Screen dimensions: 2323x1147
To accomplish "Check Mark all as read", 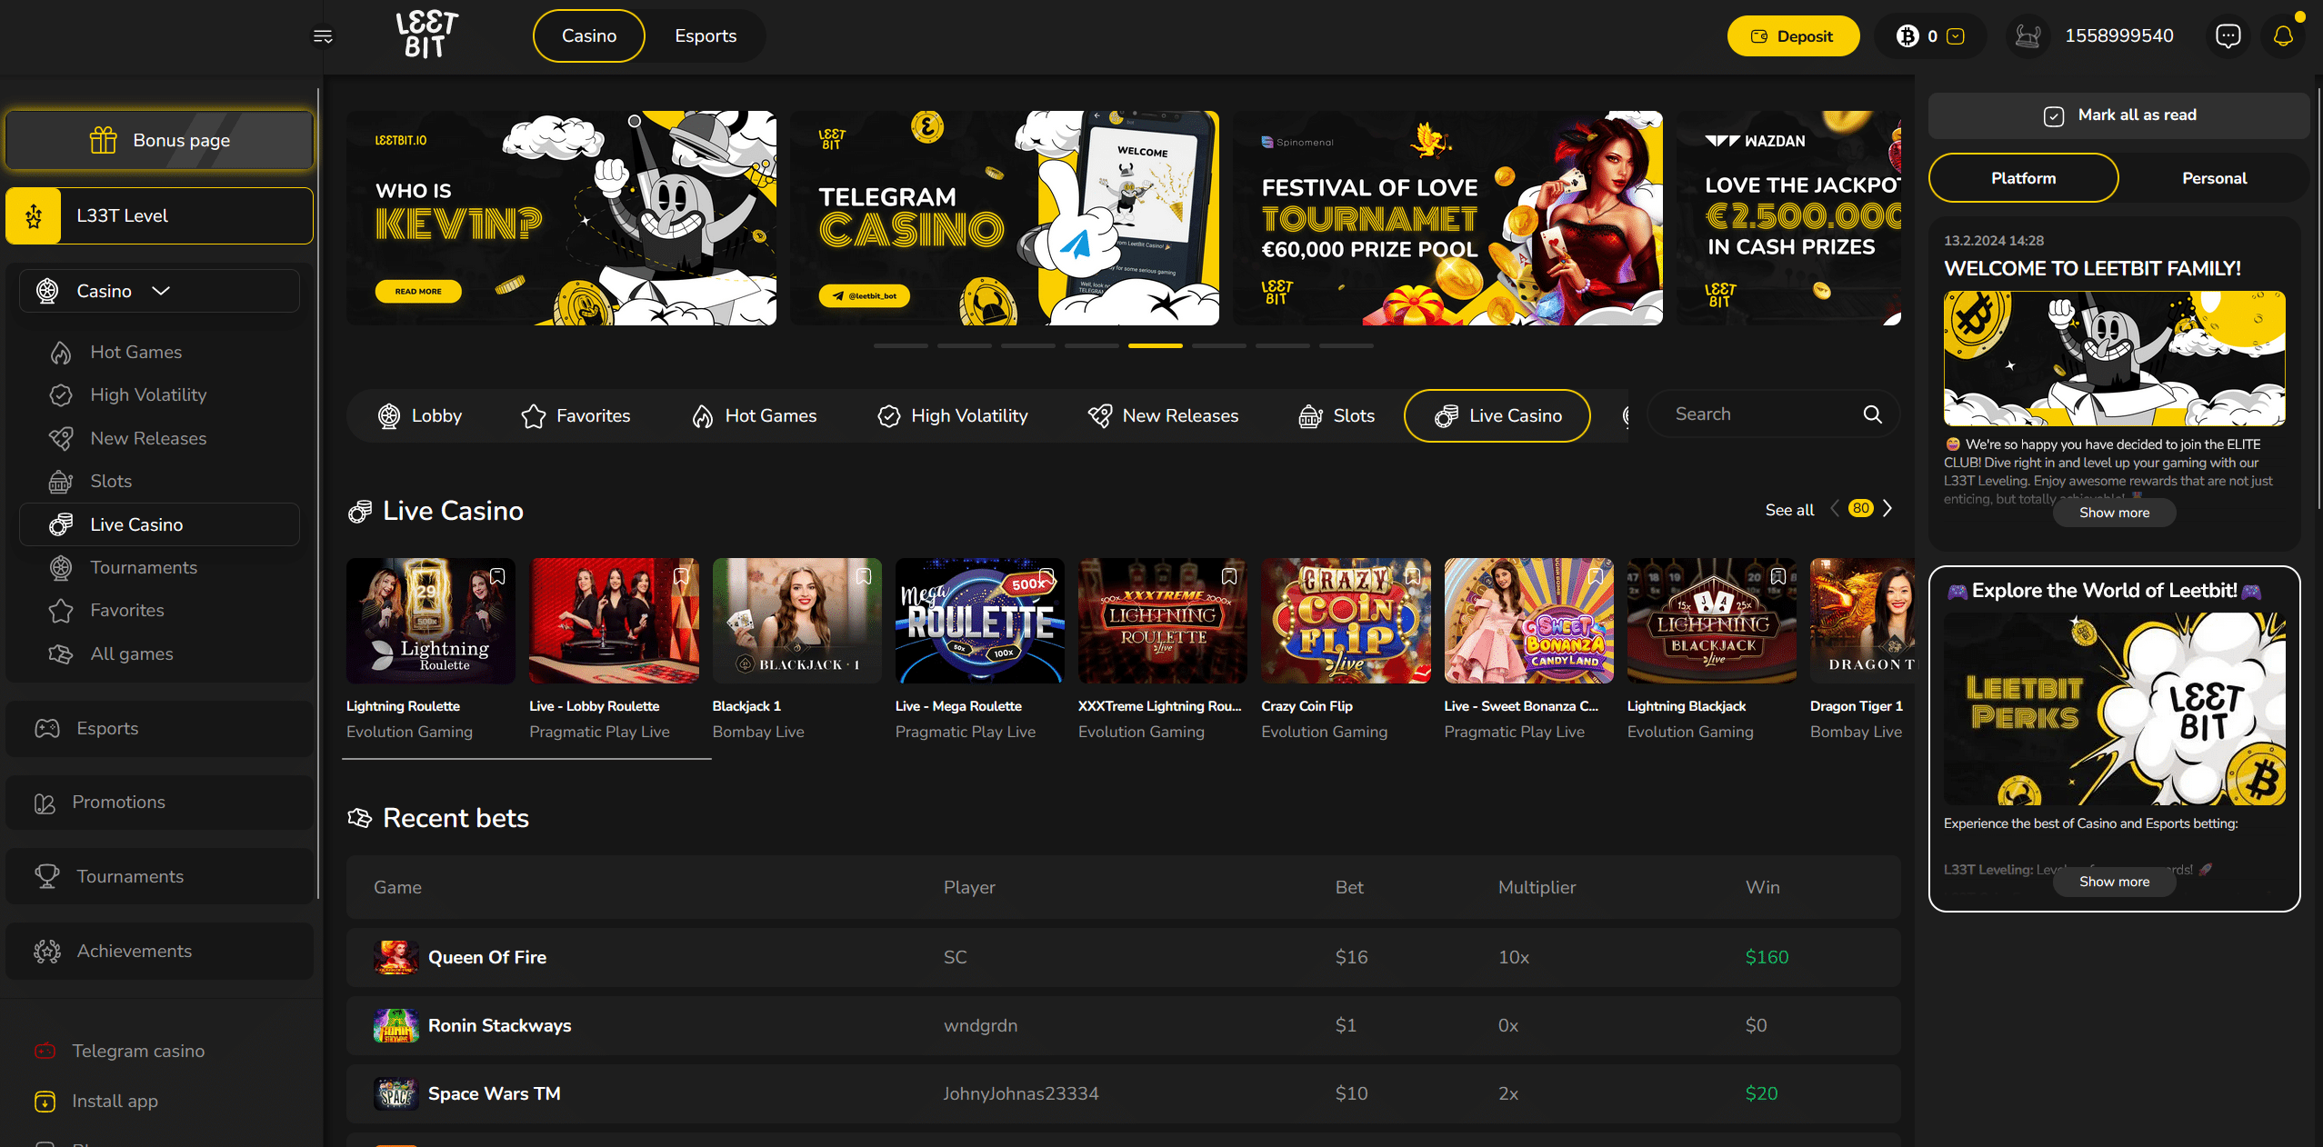I will click(x=2054, y=115).
